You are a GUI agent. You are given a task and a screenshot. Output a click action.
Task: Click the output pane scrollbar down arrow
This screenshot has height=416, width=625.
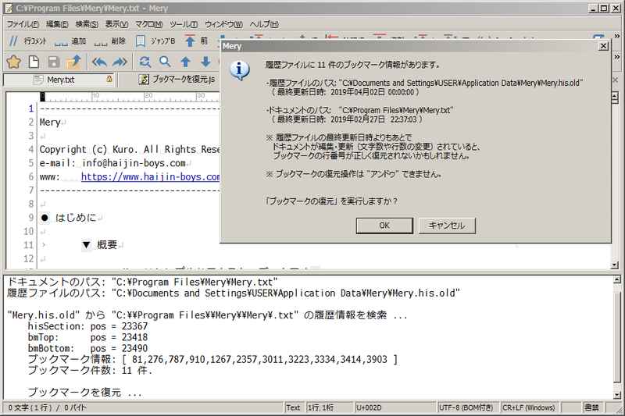(x=616, y=394)
